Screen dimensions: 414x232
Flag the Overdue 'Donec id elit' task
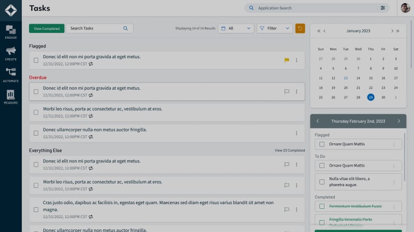tap(287, 92)
